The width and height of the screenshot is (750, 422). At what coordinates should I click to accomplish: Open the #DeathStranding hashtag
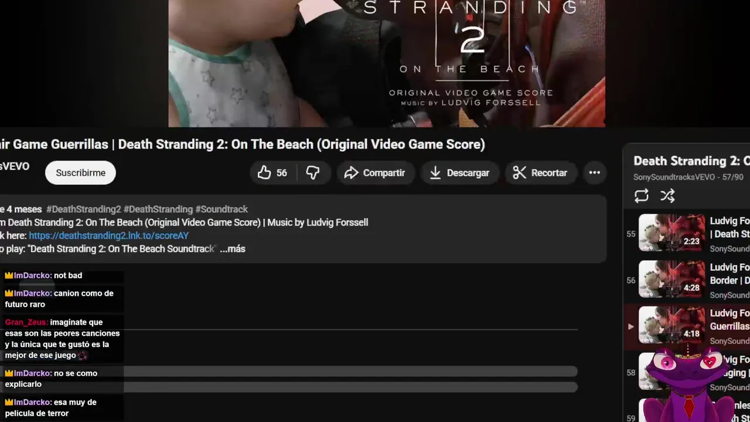click(x=158, y=209)
